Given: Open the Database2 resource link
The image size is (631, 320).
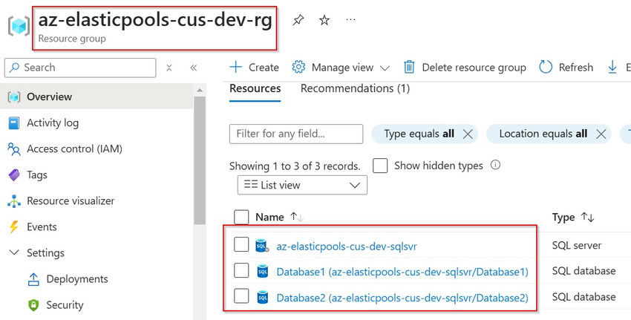Looking at the screenshot, I should tap(402, 298).
